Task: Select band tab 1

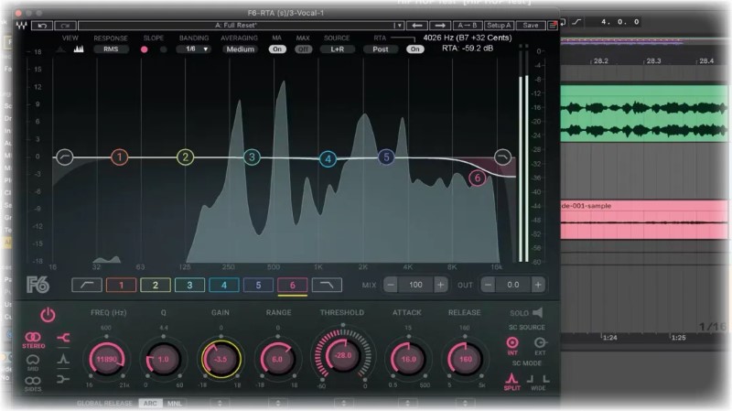Action: [122, 285]
